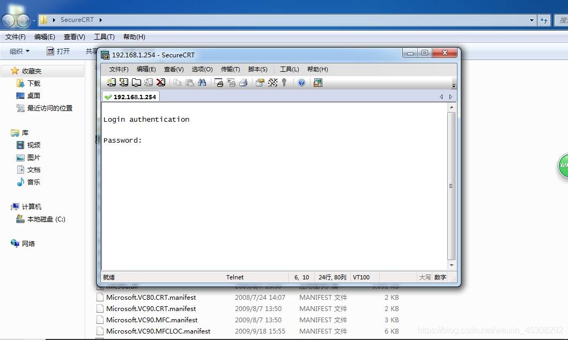Select 音乐 library

tap(34, 182)
